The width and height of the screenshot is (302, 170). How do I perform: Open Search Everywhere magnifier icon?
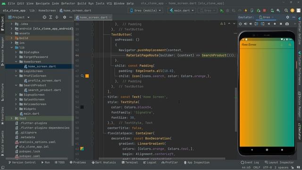(x=286, y=10)
